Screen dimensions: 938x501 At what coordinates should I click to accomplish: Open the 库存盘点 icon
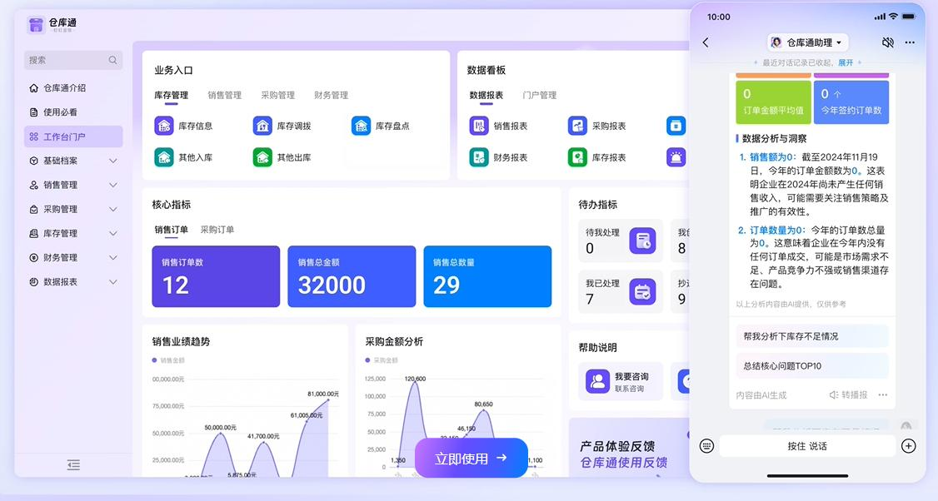(x=361, y=126)
